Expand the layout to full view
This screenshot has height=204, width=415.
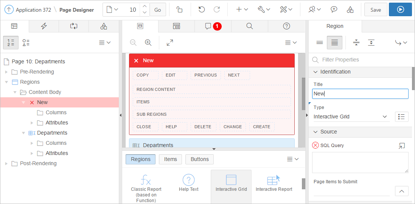[x=170, y=43]
